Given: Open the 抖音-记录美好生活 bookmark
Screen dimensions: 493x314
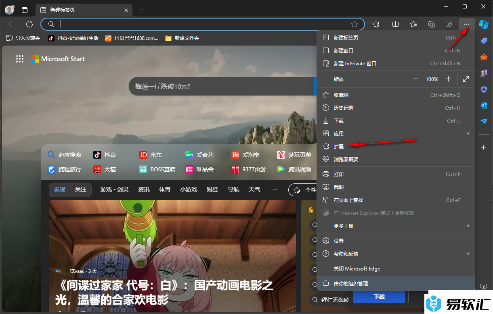Looking at the screenshot, I should [73, 38].
